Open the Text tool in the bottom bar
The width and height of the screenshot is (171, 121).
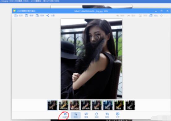coord(118,115)
